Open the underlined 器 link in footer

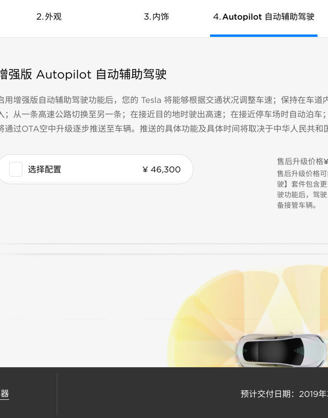4,394
